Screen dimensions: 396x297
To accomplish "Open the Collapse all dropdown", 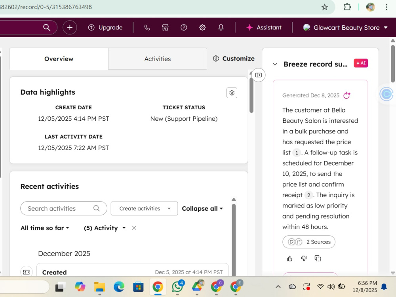I will (x=202, y=209).
